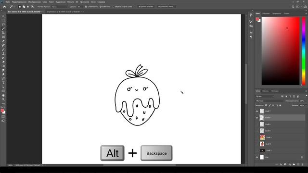Click the create new layer icon
Image resolution: width=308 pixels, height=173 pixels.
pyautogui.click(x=298, y=164)
